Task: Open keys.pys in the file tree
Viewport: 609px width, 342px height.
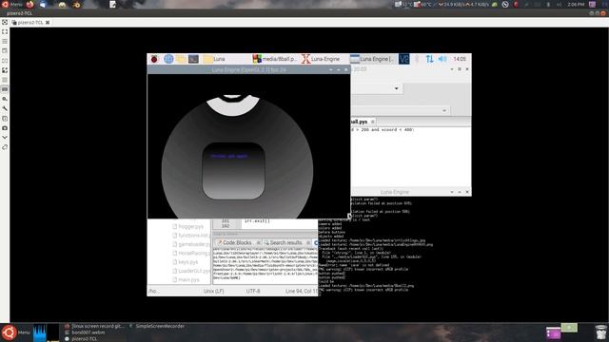Action: coord(186,262)
